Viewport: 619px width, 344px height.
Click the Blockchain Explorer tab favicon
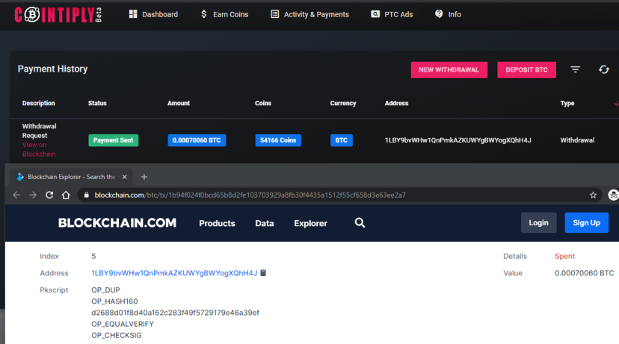click(20, 177)
